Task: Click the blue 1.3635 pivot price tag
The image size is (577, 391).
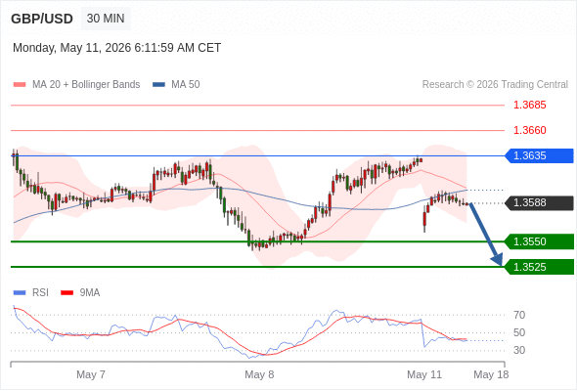Action: point(539,155)
